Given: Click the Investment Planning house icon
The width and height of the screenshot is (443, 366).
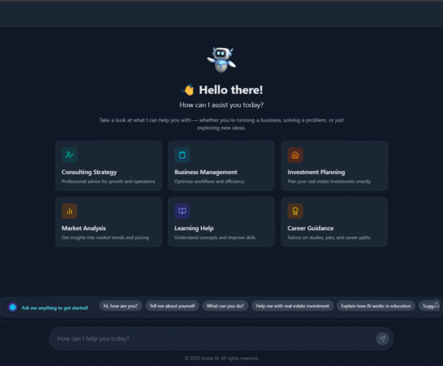Looking at the screenshot, I should tap(295, 155).
